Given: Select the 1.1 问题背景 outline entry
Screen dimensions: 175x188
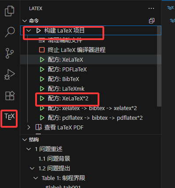Looking at the screenshot, I should [x=55, y=159].
